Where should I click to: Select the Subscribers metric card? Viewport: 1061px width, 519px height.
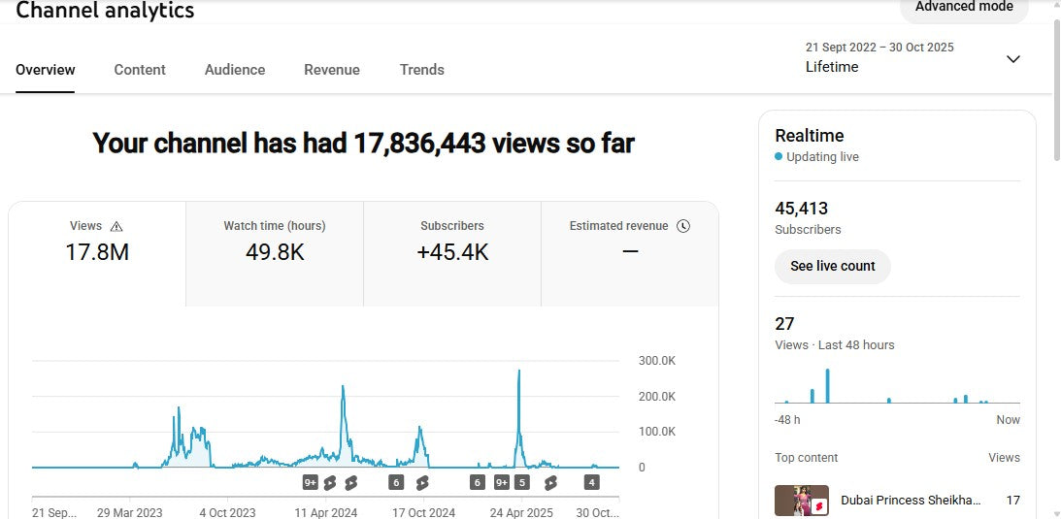(452, 253)
